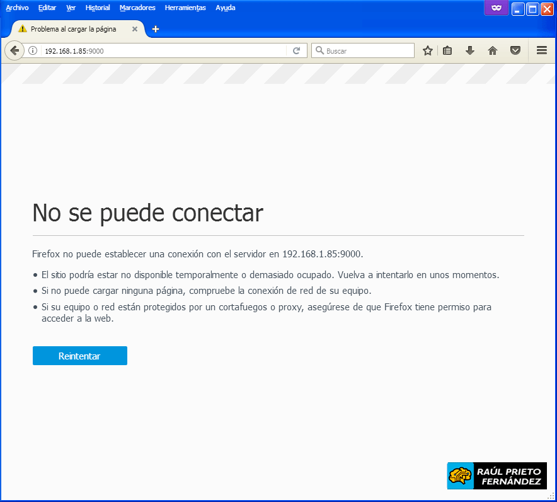Open the Herramientas menu
The image size is (557, 502).
point(185,8)
